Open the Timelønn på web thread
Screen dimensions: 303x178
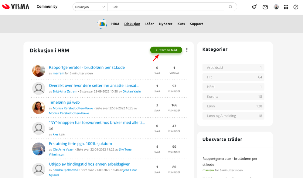(x=64, y=102)
